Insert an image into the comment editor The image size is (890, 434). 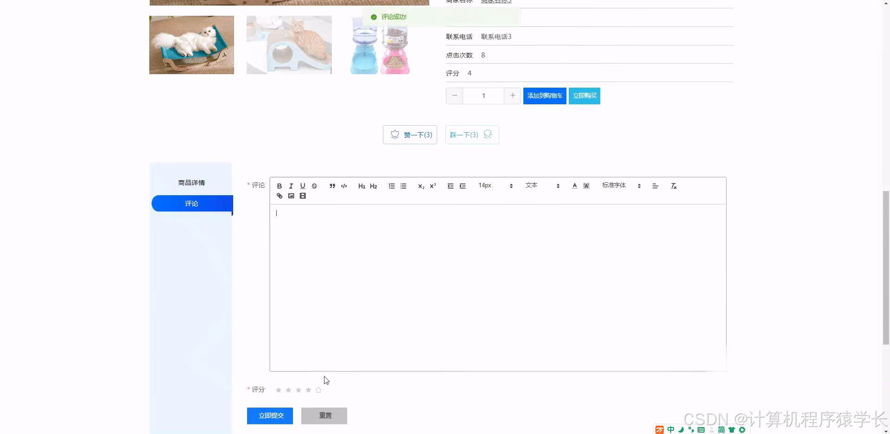[291, 196]
